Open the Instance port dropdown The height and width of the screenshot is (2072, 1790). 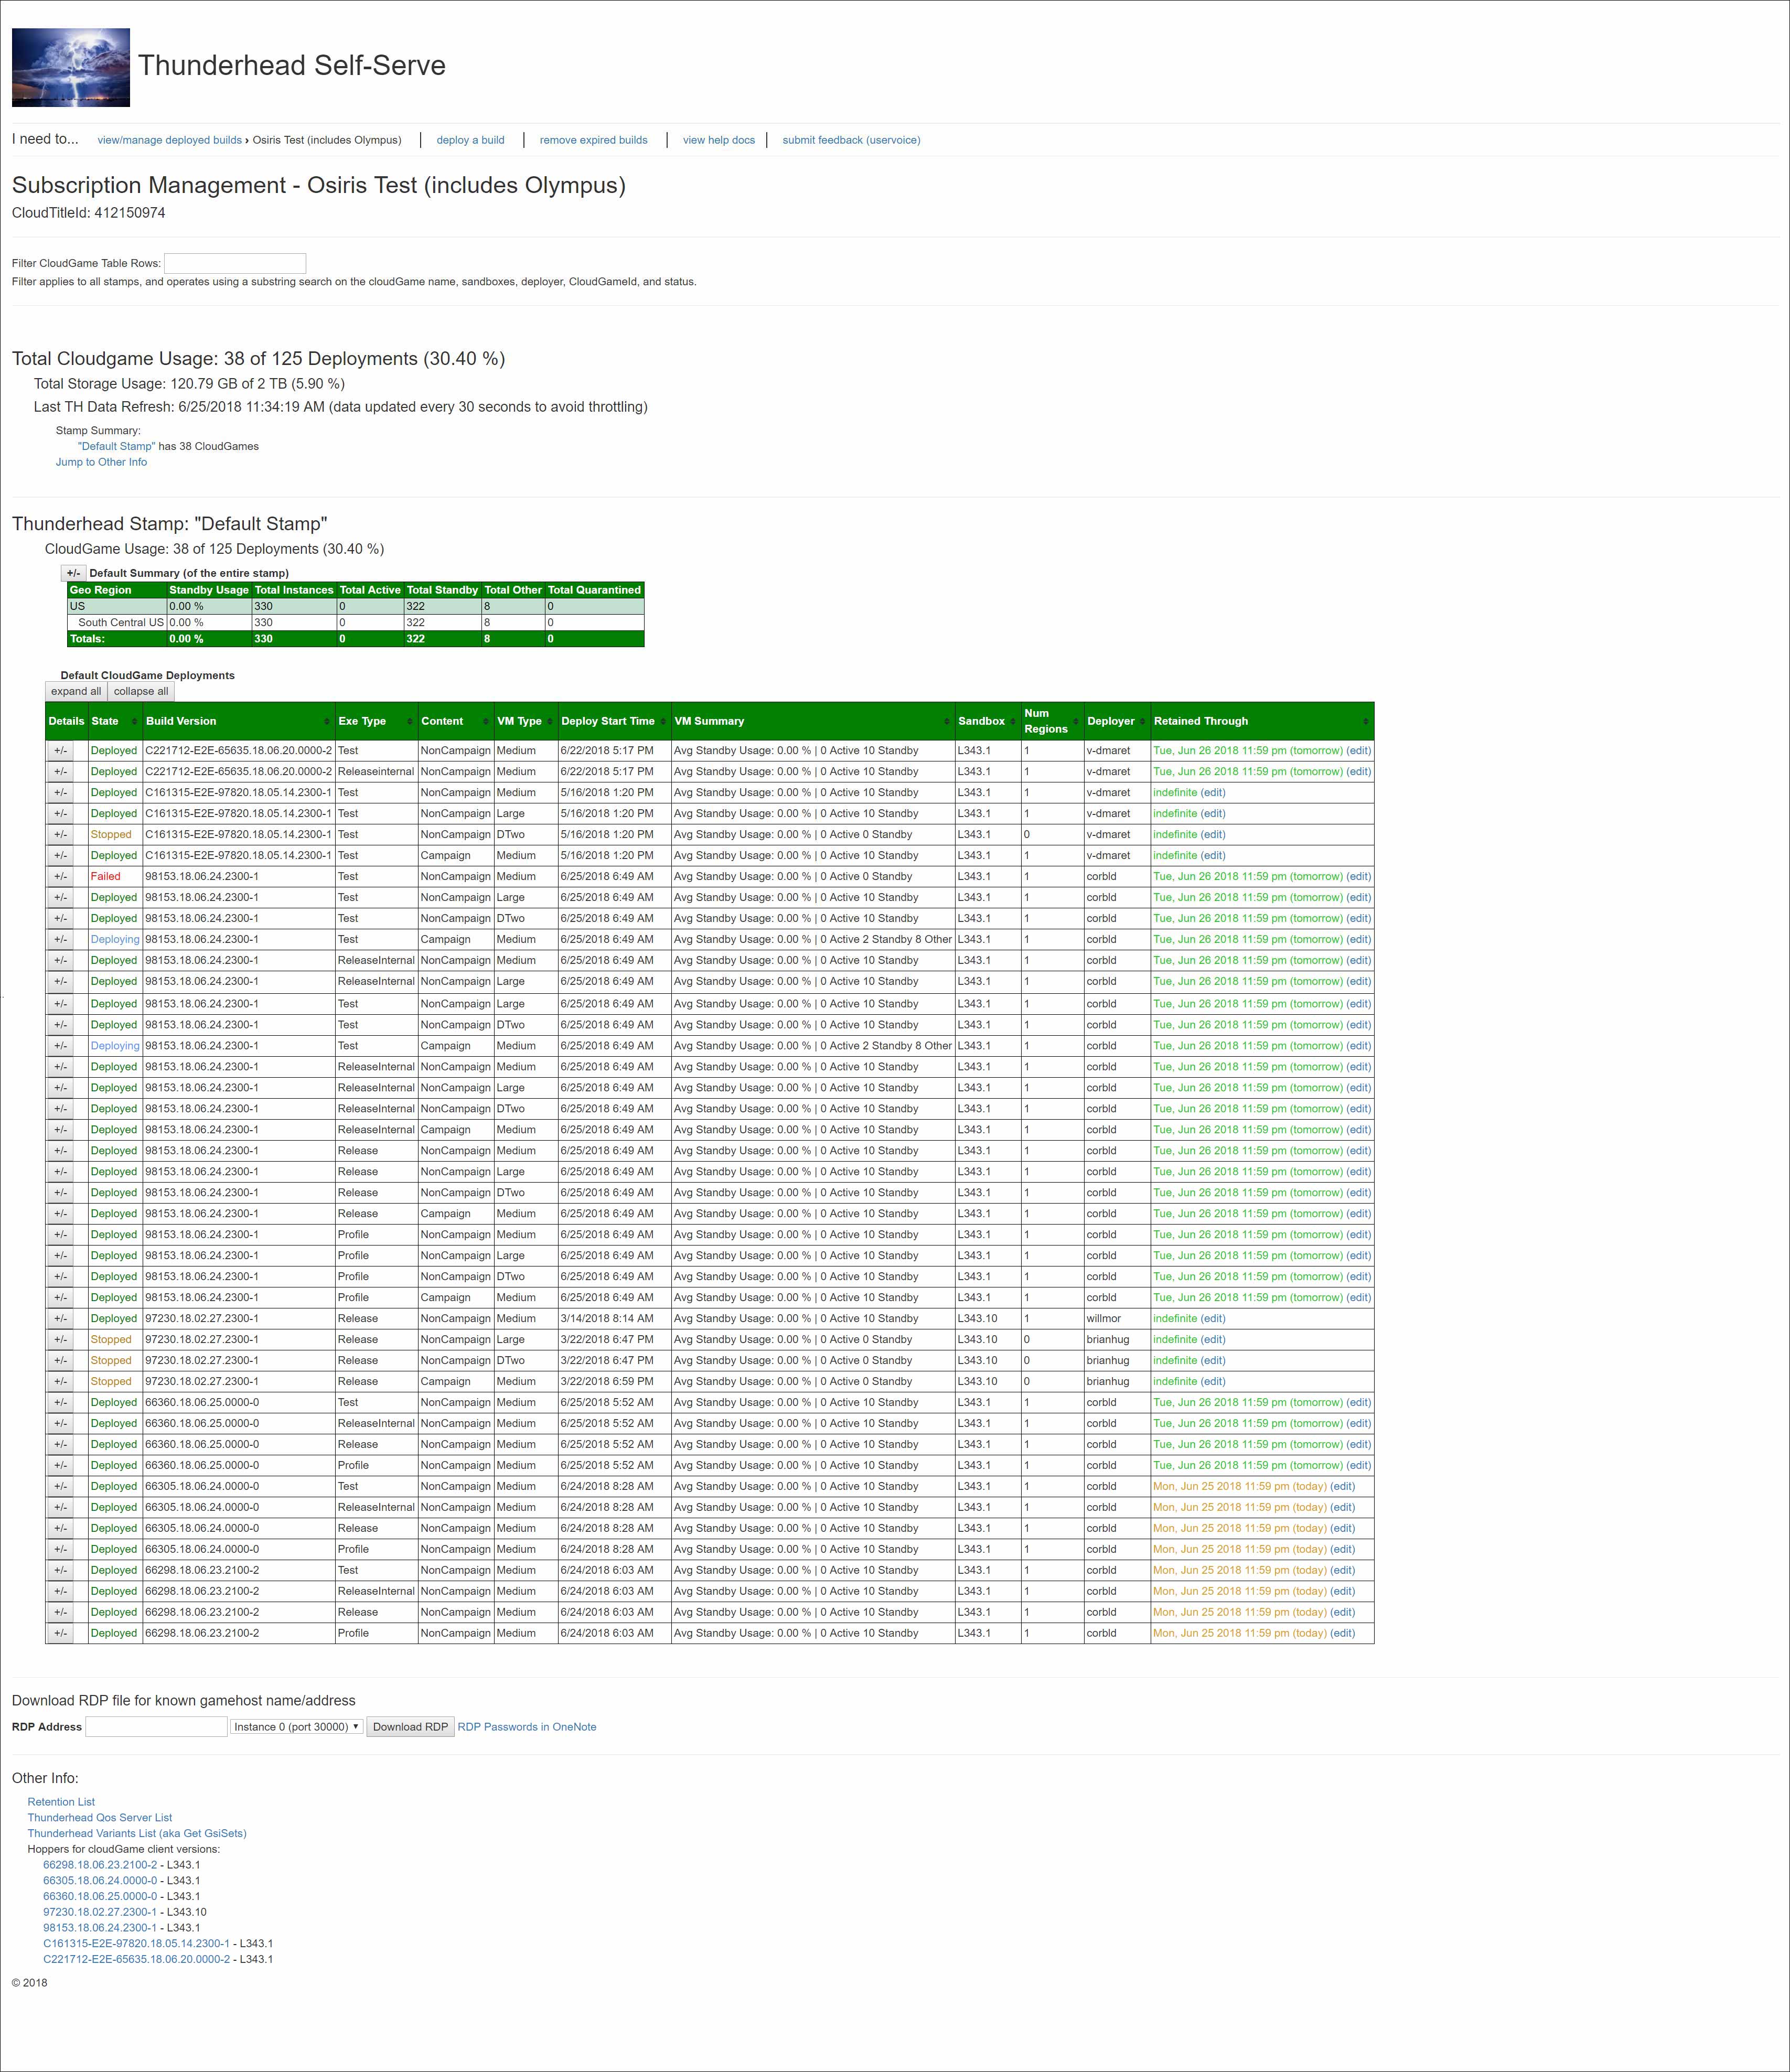296,1726
